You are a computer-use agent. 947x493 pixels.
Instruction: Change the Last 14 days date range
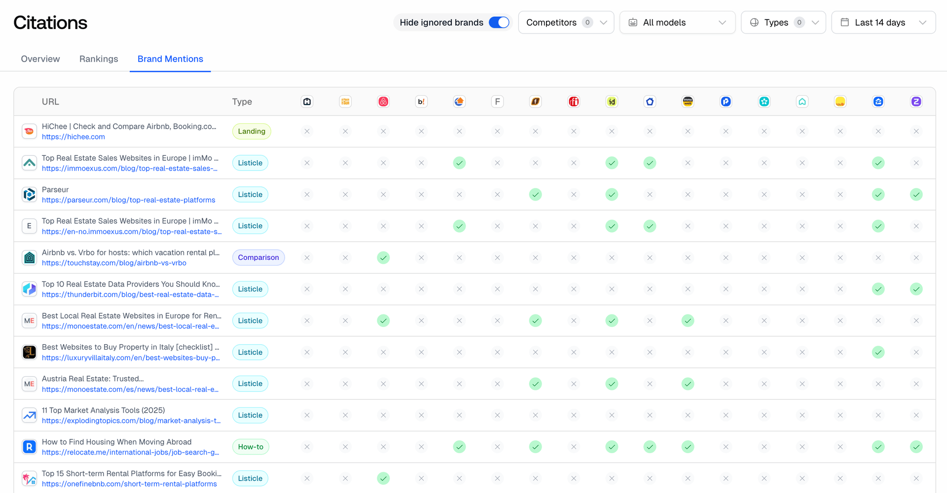point(883,22)
